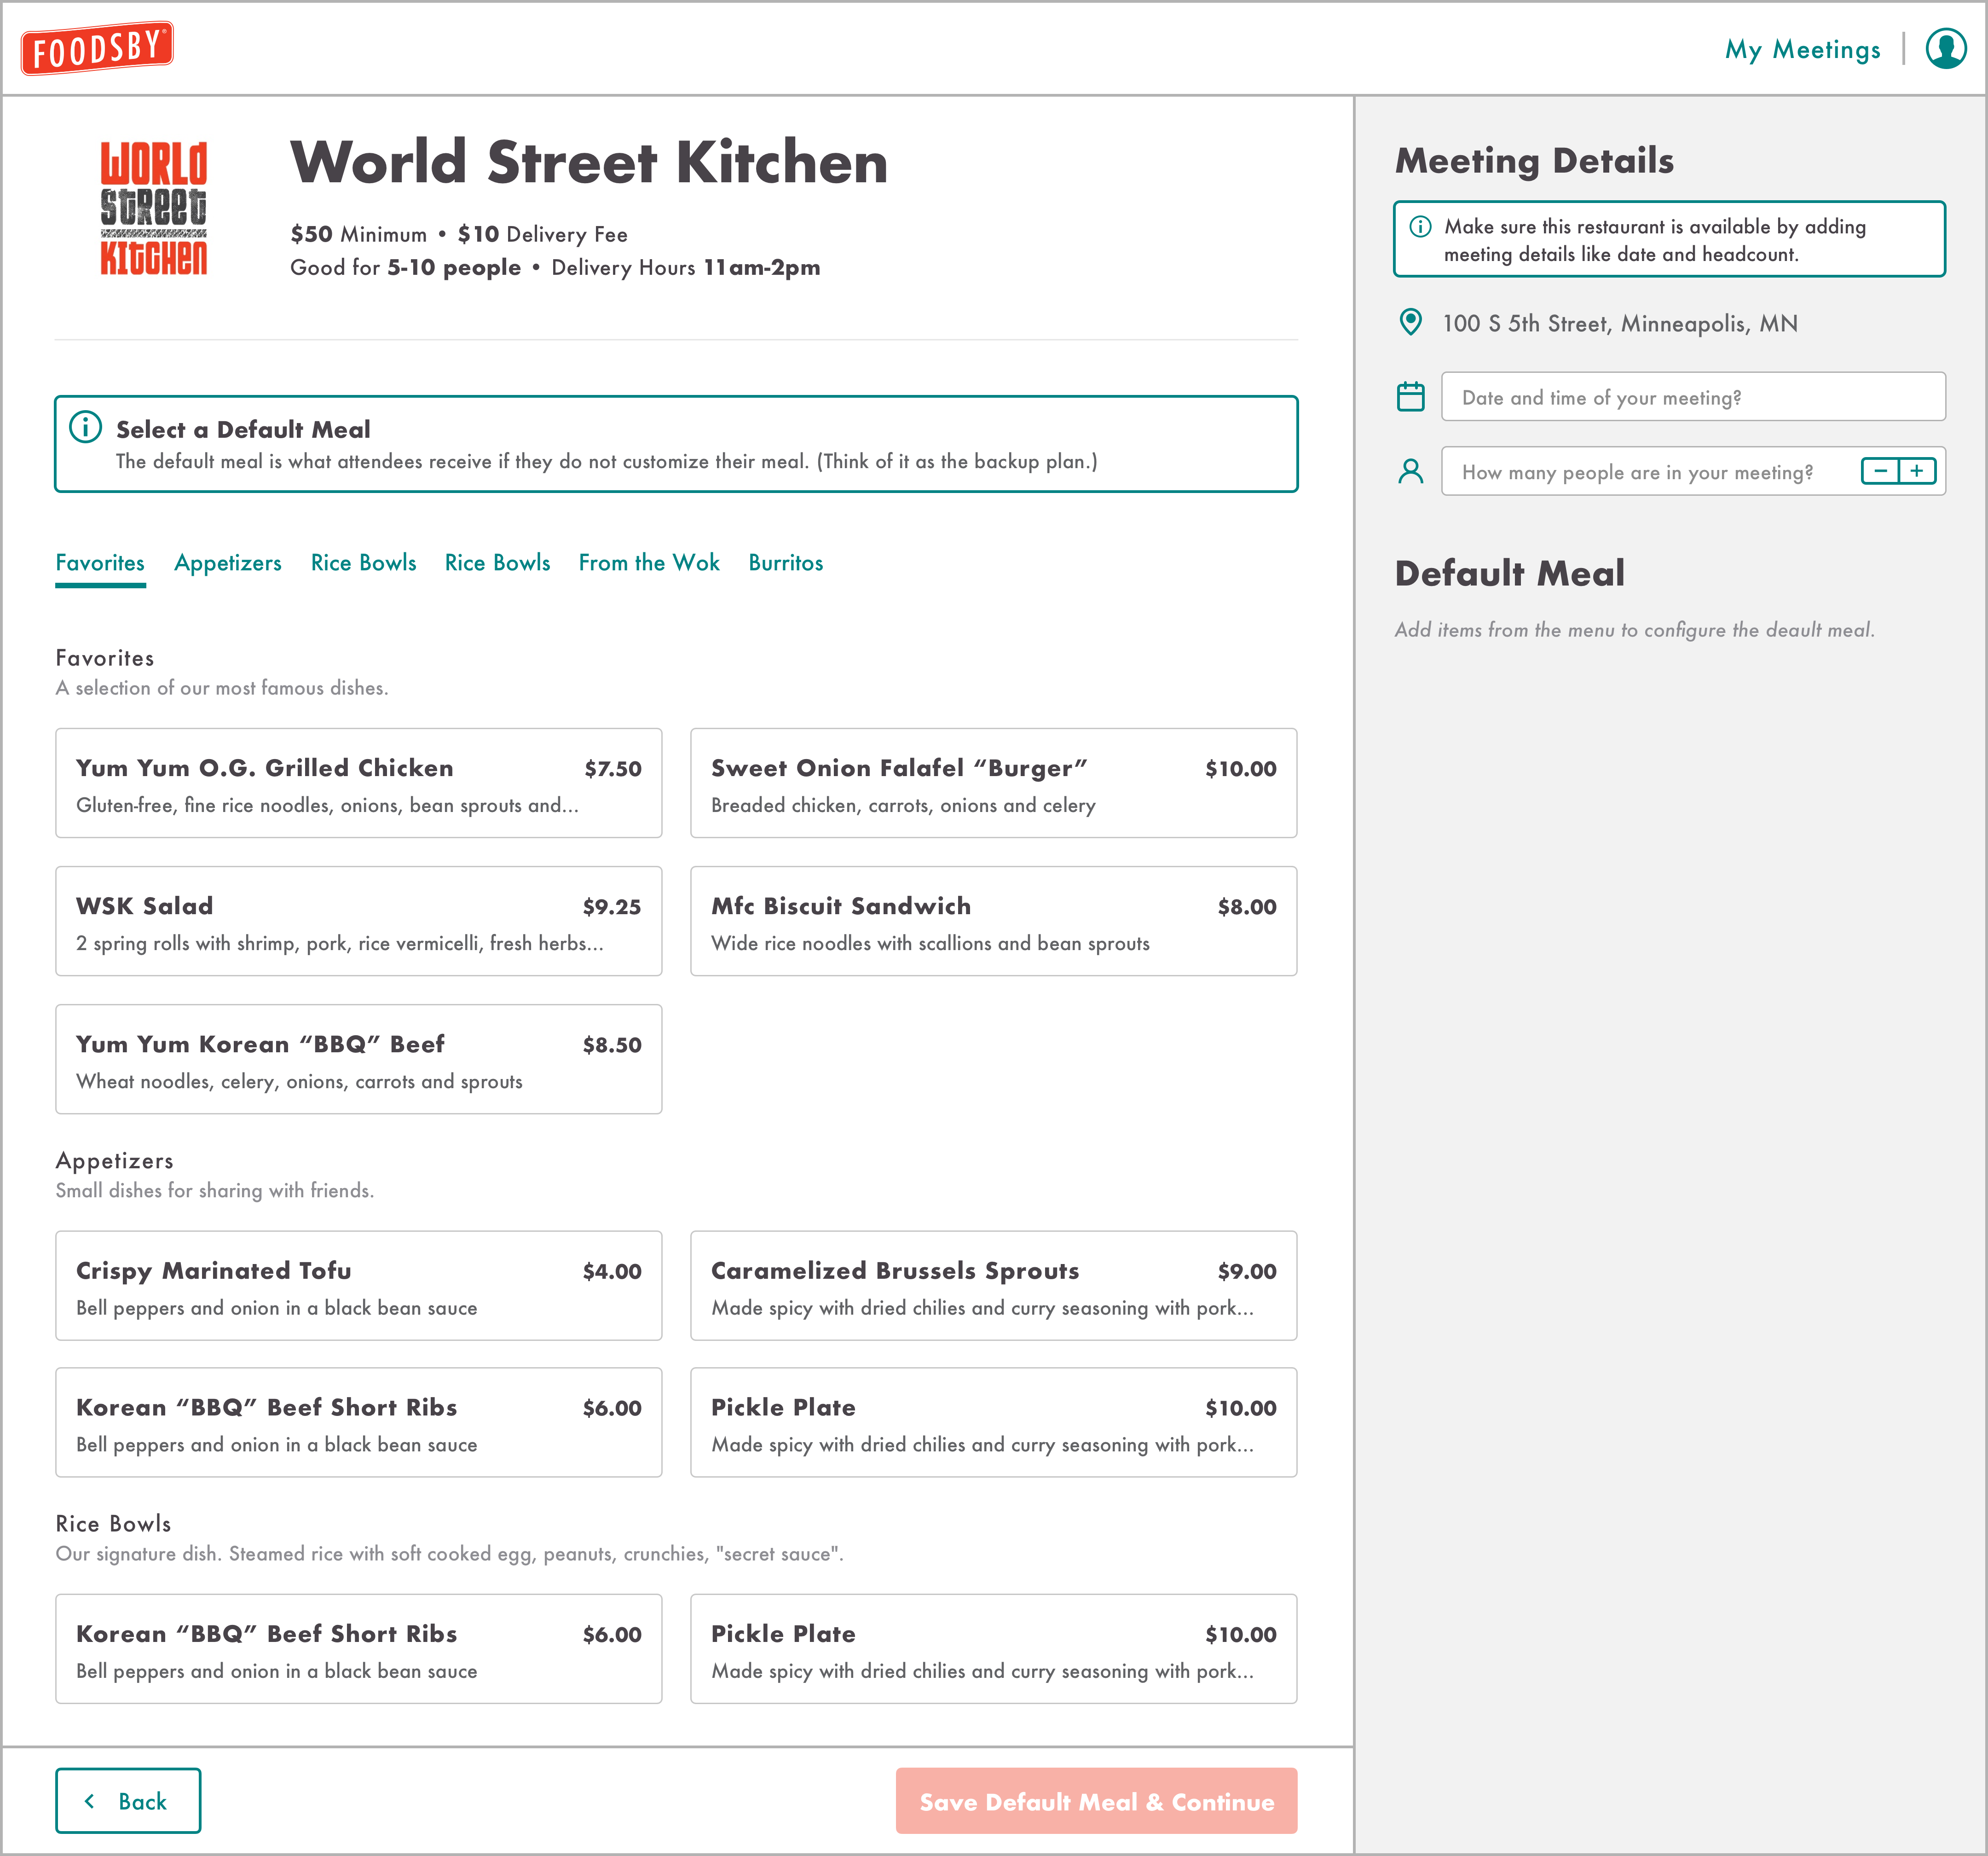This screenshot has width=1988, height=1856.
Task: Click the date and time input field
Action: point(1692,397)
